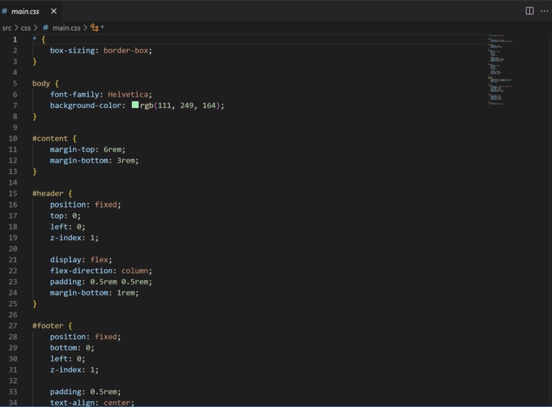Click the split editor icon
The height and width of the screenshot is (407, 552).
(529, 11)
